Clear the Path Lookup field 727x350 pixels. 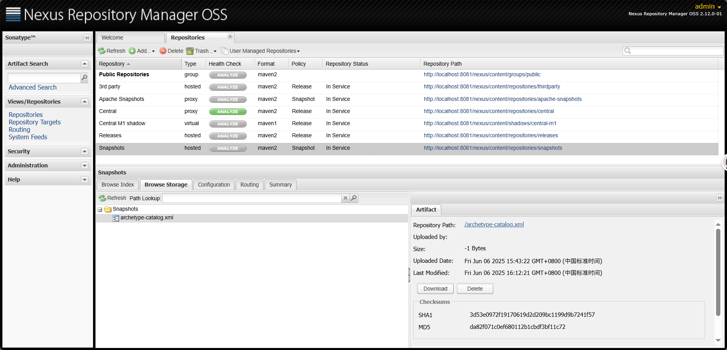click(345, 198)
